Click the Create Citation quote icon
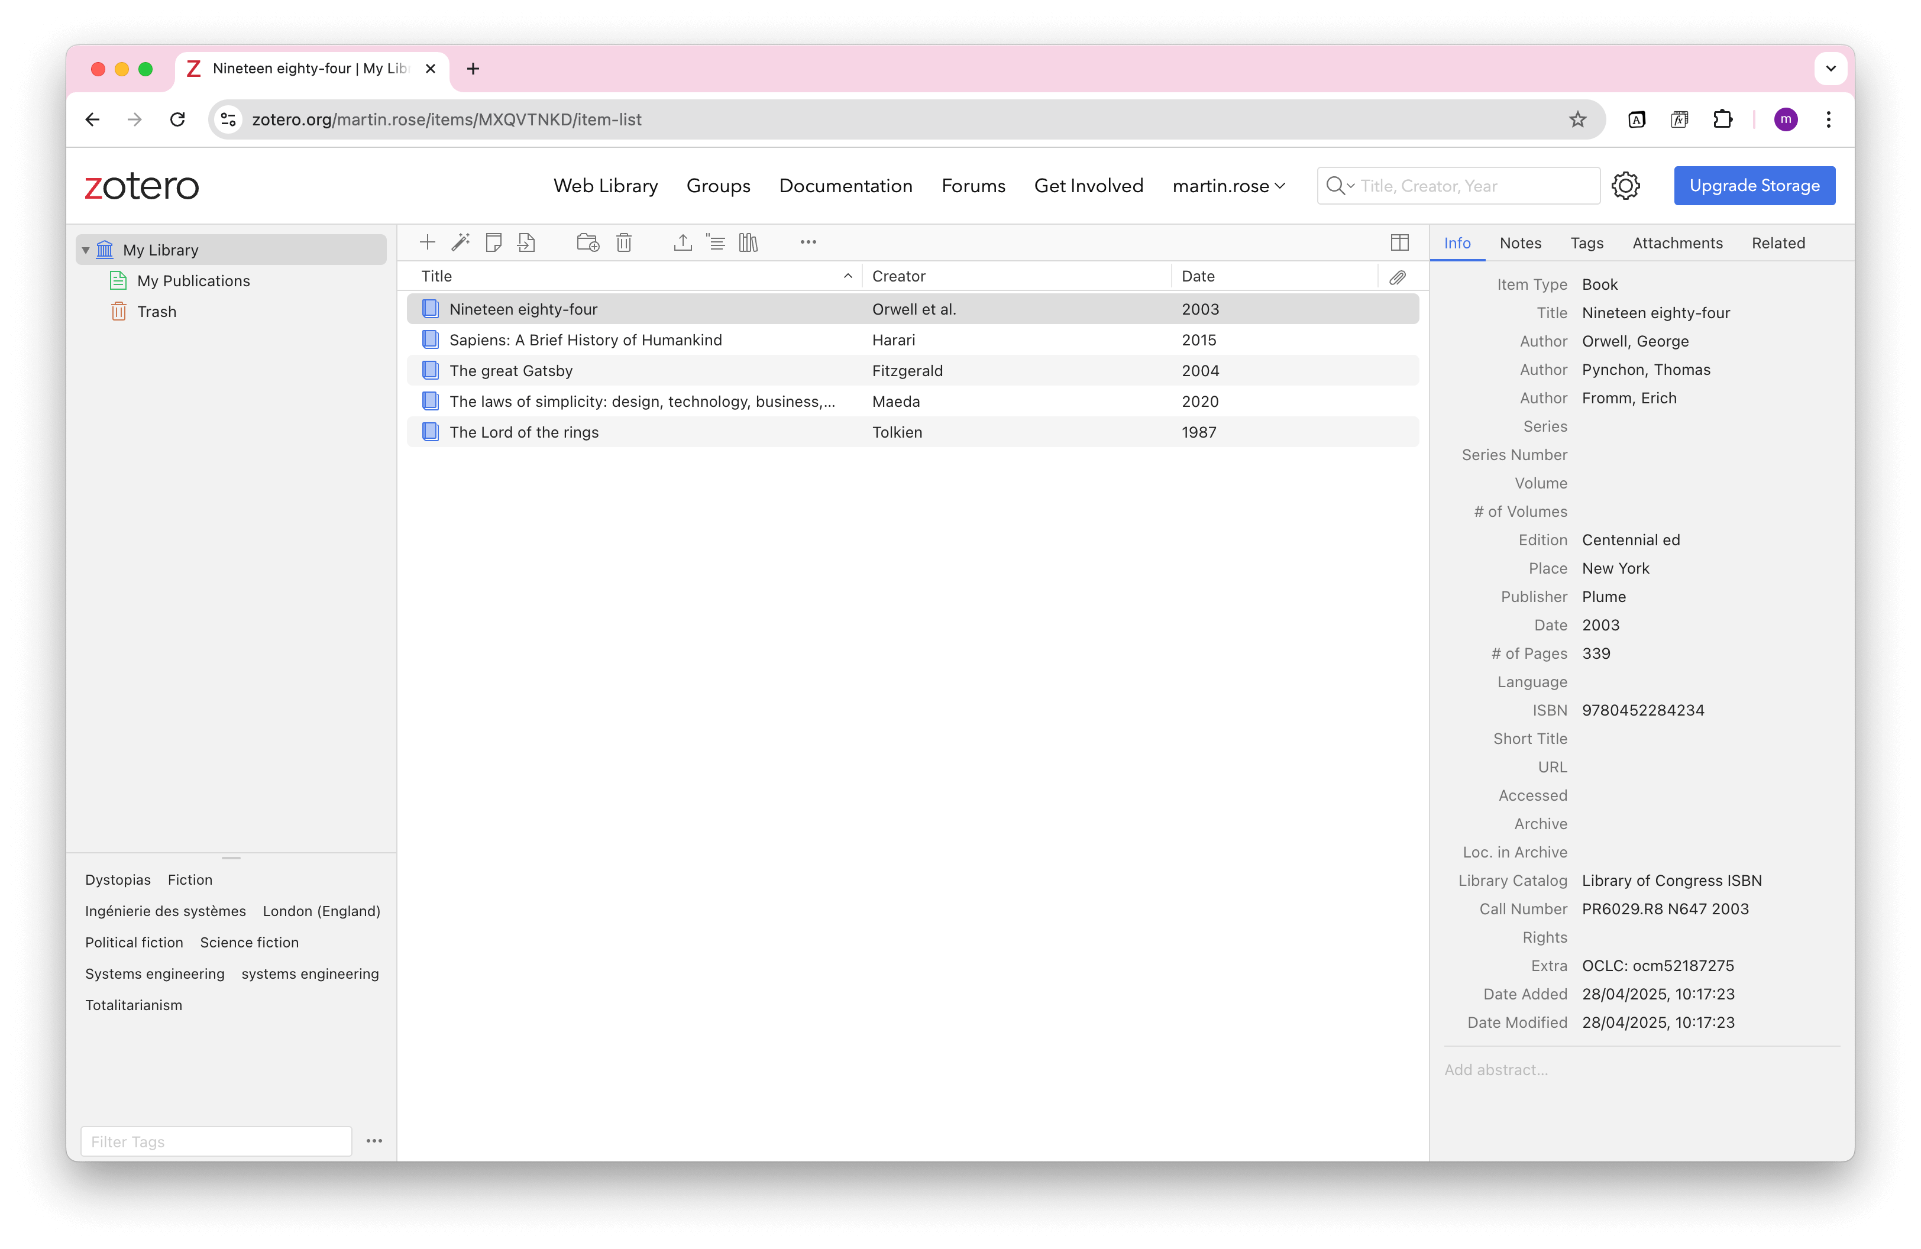The width and height of the screenshot is (1921, 1249). click(716, 242)
